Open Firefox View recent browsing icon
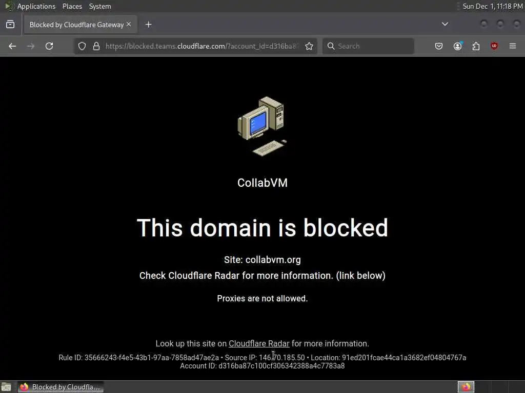The image size is (525, 393). point(10,25)
